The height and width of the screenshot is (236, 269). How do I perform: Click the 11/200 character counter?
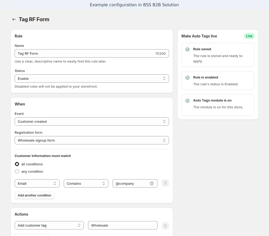tap(160, 54)
